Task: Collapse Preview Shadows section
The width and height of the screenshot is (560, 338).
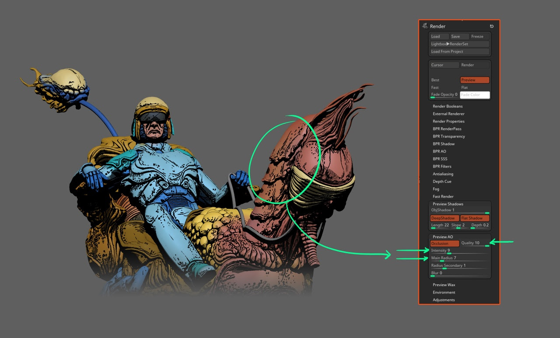Action: [x=448, y=204]
